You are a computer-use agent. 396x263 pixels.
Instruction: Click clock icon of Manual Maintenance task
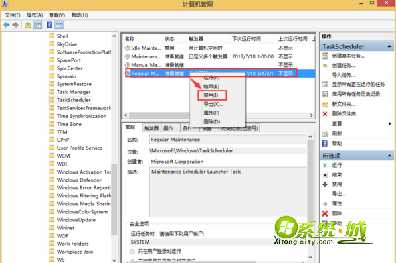(x=128, y=65)
